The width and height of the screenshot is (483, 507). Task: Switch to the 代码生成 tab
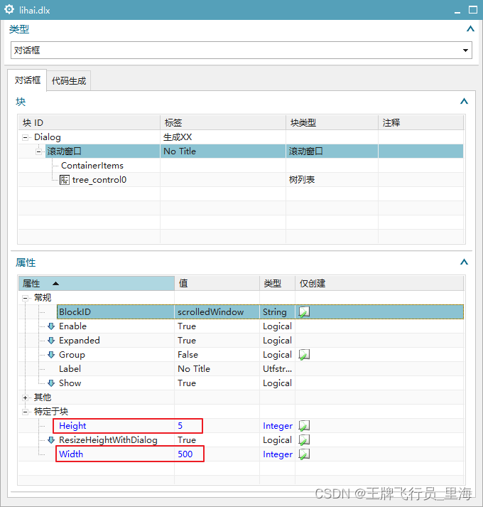[69, 81]
